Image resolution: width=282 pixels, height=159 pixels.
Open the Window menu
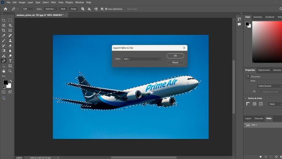point(79,2)
